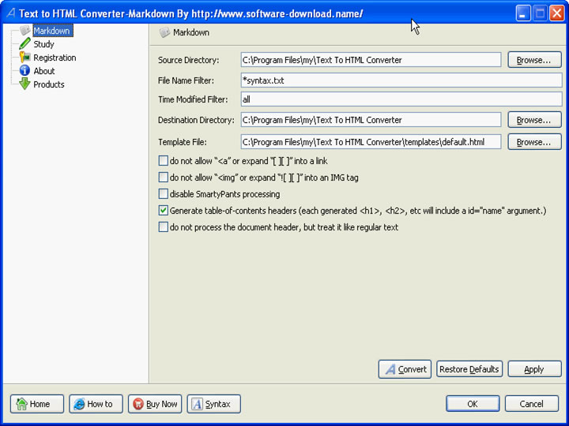This screenshot has width=569, height=426.
Task: Click the Markdown icon in the panel header
Action: pyautogui.click(x=164, y=32)
